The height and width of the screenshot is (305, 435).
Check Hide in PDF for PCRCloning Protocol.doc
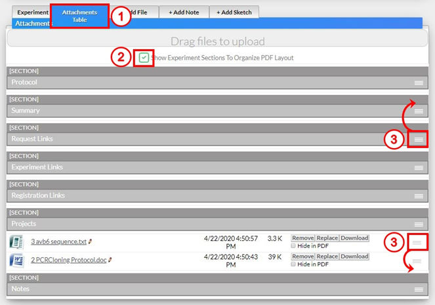tap(294, 264)
